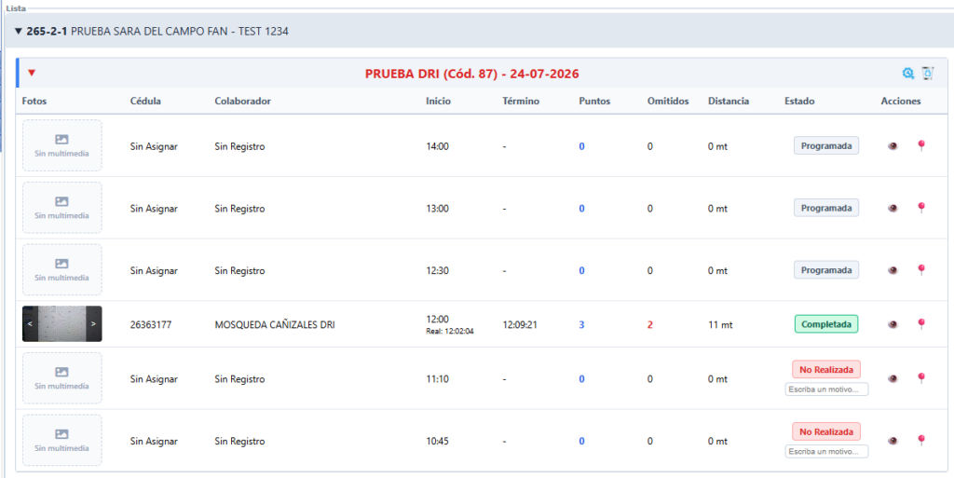Click the Sin multimedia placeholder in 11:10 row
Viewport: 954px width, 478px height.
[62, 378]
